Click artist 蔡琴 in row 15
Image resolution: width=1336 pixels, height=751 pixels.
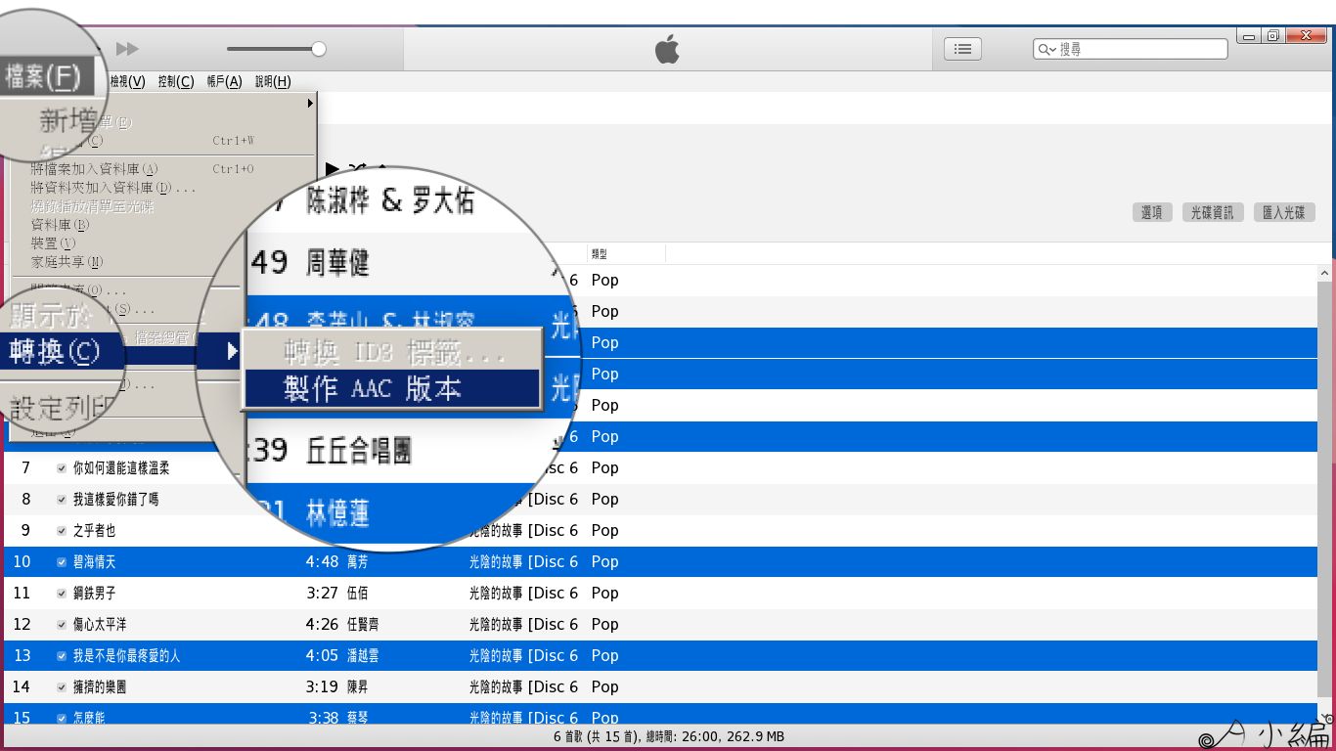[x=358, y=719]
